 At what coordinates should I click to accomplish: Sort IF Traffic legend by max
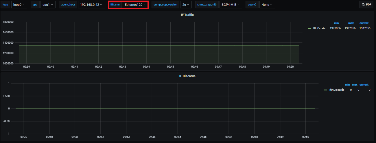pyautogui.click(x=351, y=23)
